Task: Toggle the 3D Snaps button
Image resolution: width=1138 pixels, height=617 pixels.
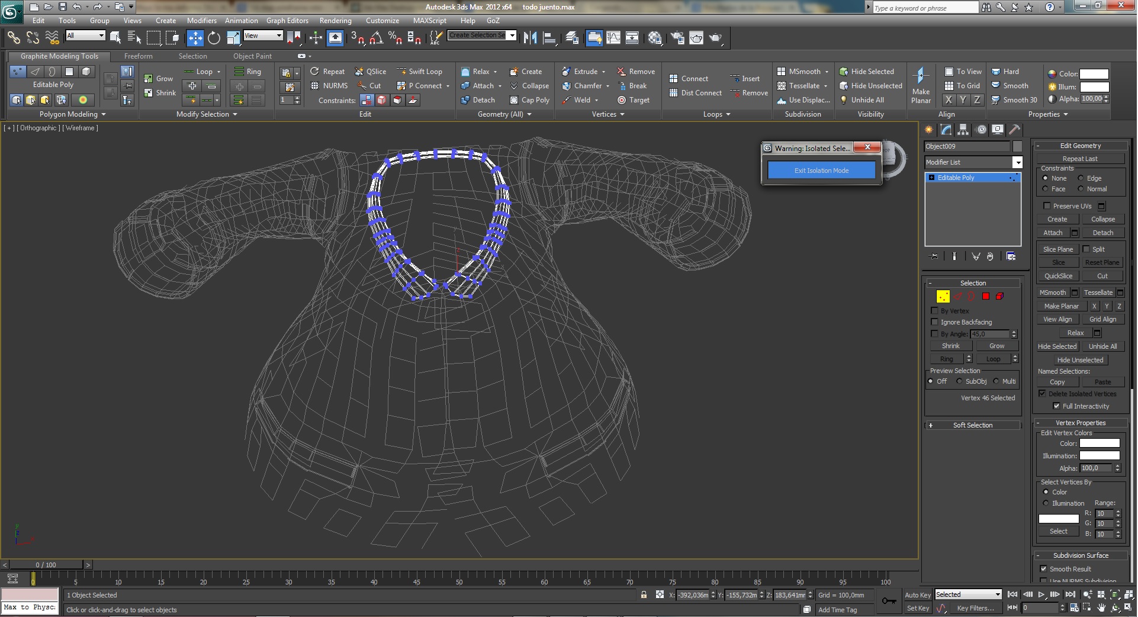Action: [x=358, y=38]
